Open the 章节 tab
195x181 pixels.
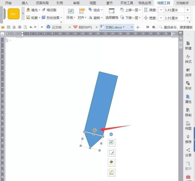point(109,3)
